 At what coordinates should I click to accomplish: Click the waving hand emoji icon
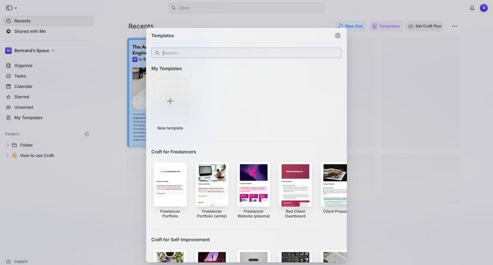pyautogui.click(x=14, y=155)
